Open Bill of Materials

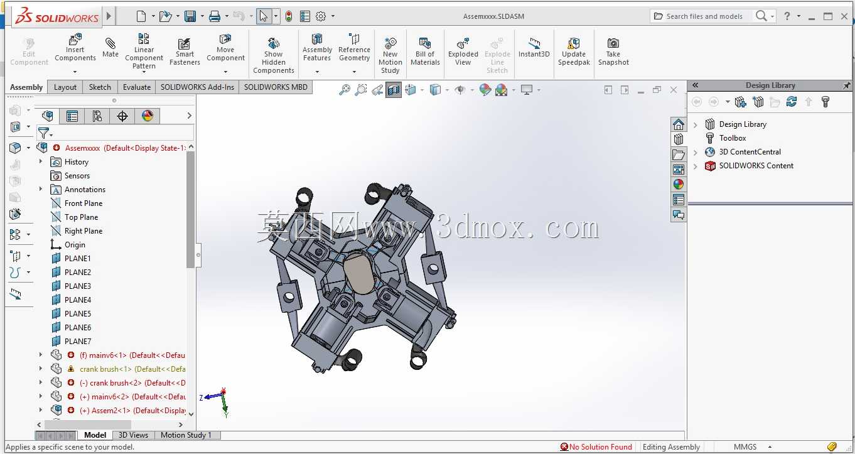pos(425,51)
